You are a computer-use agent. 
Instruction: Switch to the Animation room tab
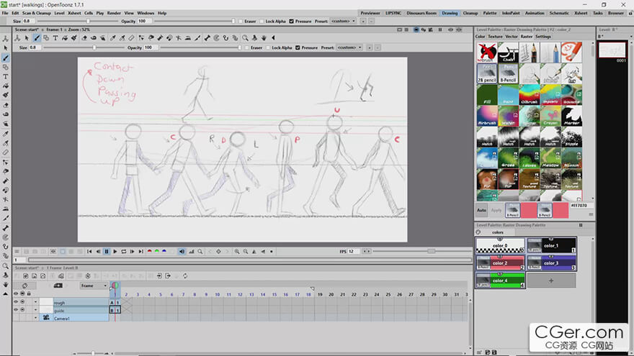click(x=535, y=13)
